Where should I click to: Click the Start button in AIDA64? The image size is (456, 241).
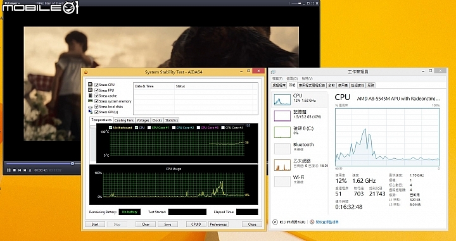tap(95, 224)
